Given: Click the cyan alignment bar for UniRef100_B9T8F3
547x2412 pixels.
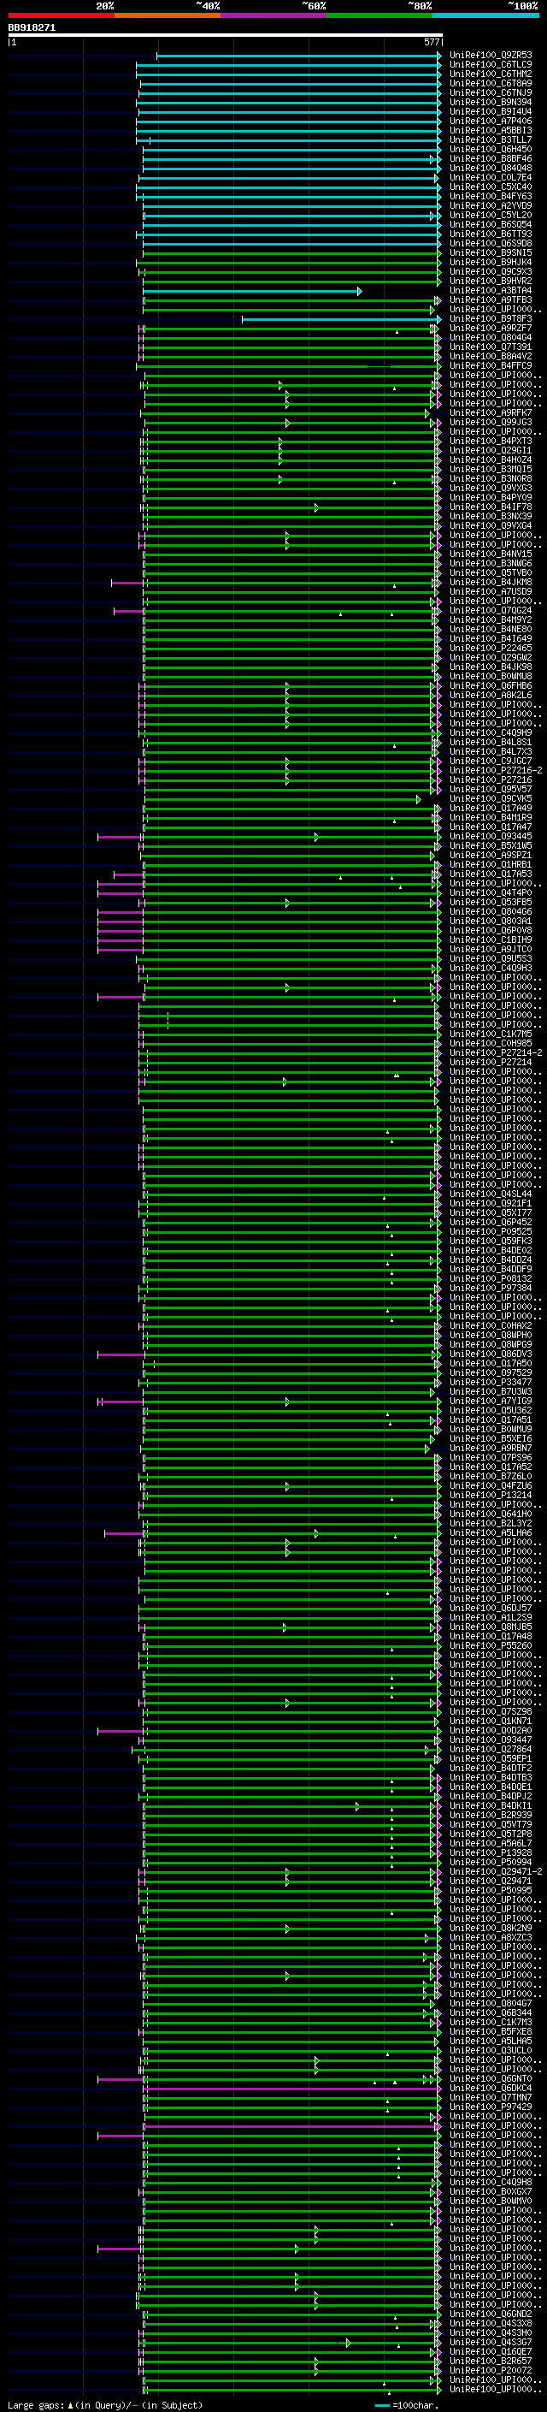Looking at the screenshot, I should click(x=341, y=318).
